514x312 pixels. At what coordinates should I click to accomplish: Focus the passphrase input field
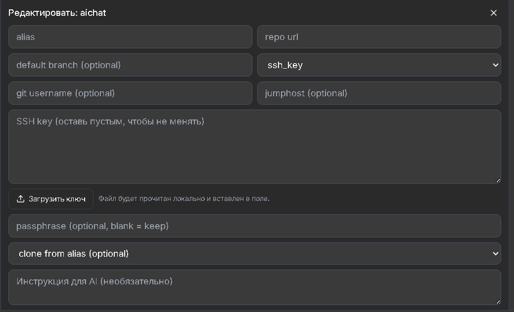pyautogui.click(x=255, y=226)
